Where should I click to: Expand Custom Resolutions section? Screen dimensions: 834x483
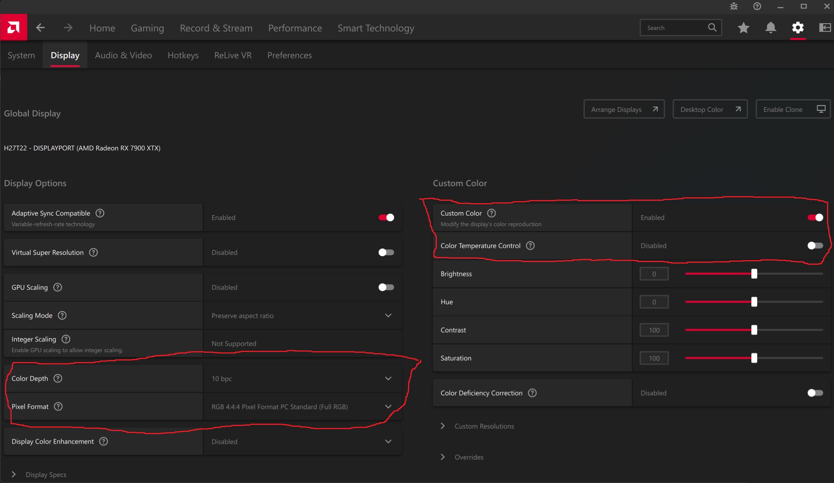pos(477,426)
